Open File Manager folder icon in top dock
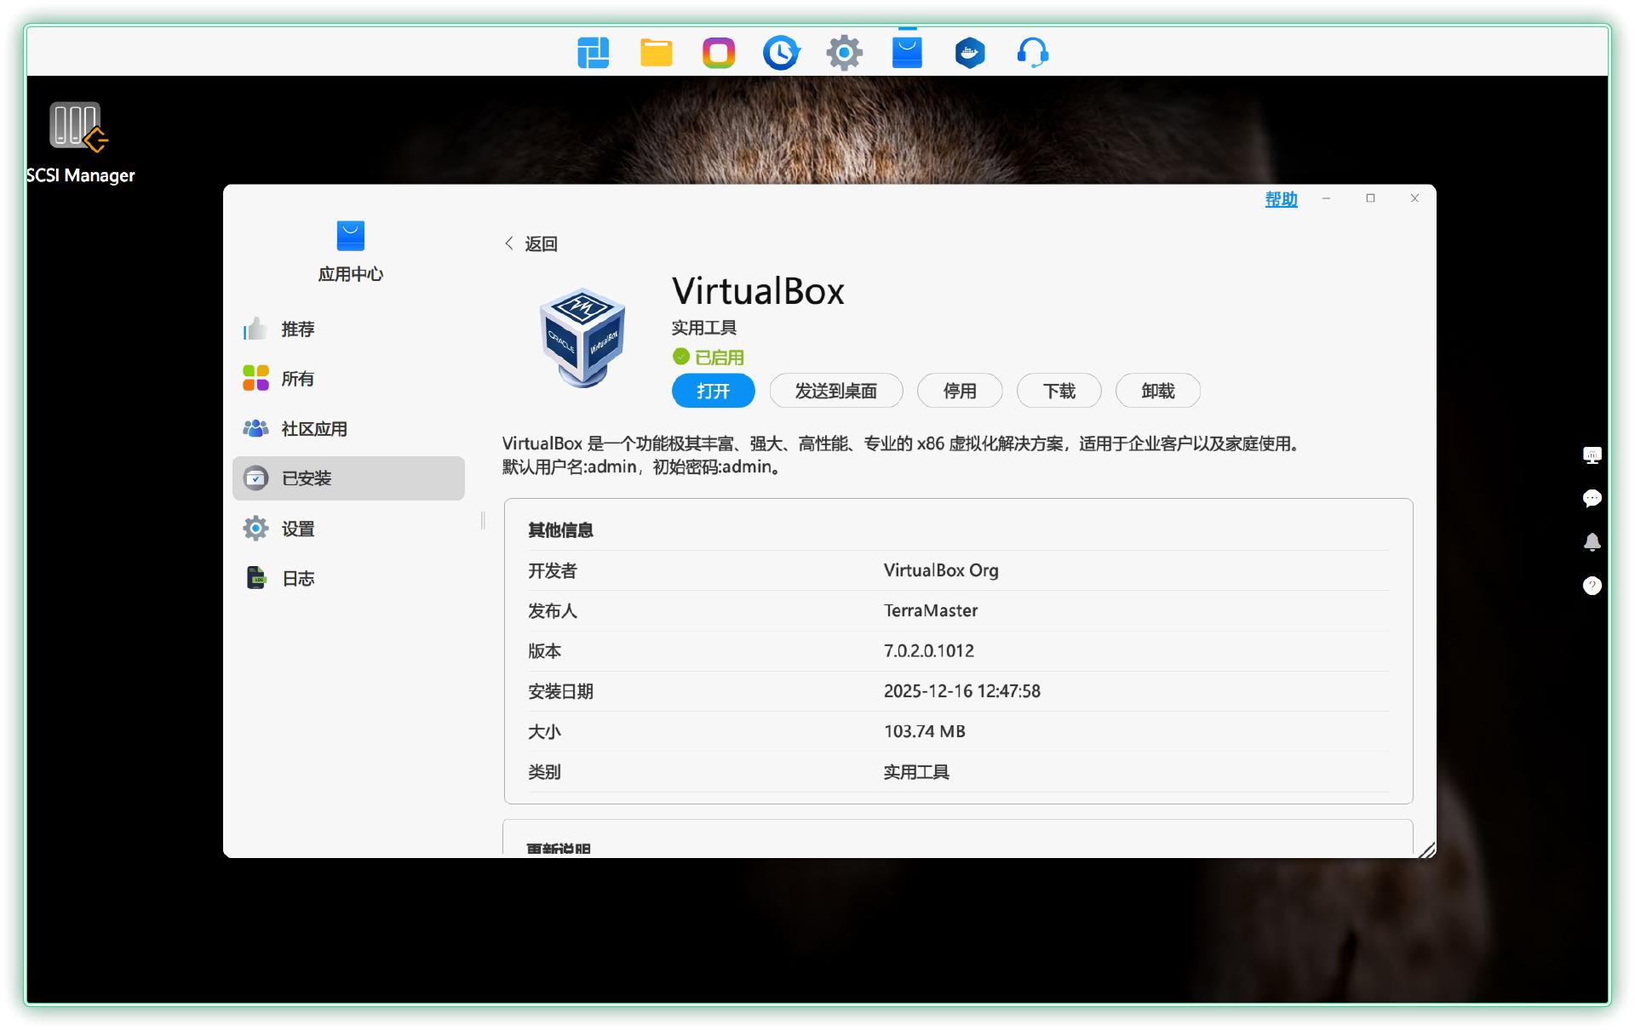The height and width of the screenshot is (1030, 1635). [656, 53]
